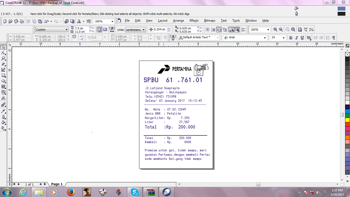Go to the last page button

45,184
